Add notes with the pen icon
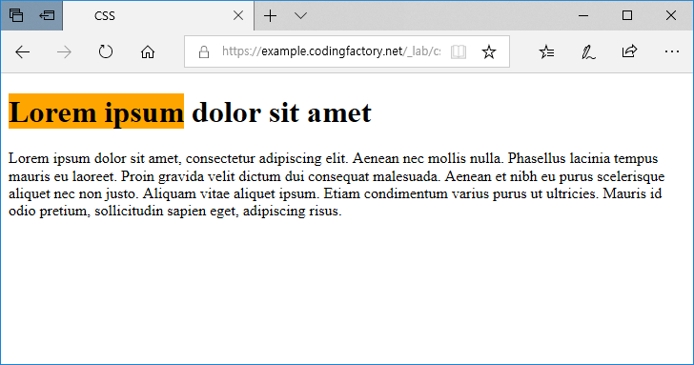 click(x=588, y=51)
